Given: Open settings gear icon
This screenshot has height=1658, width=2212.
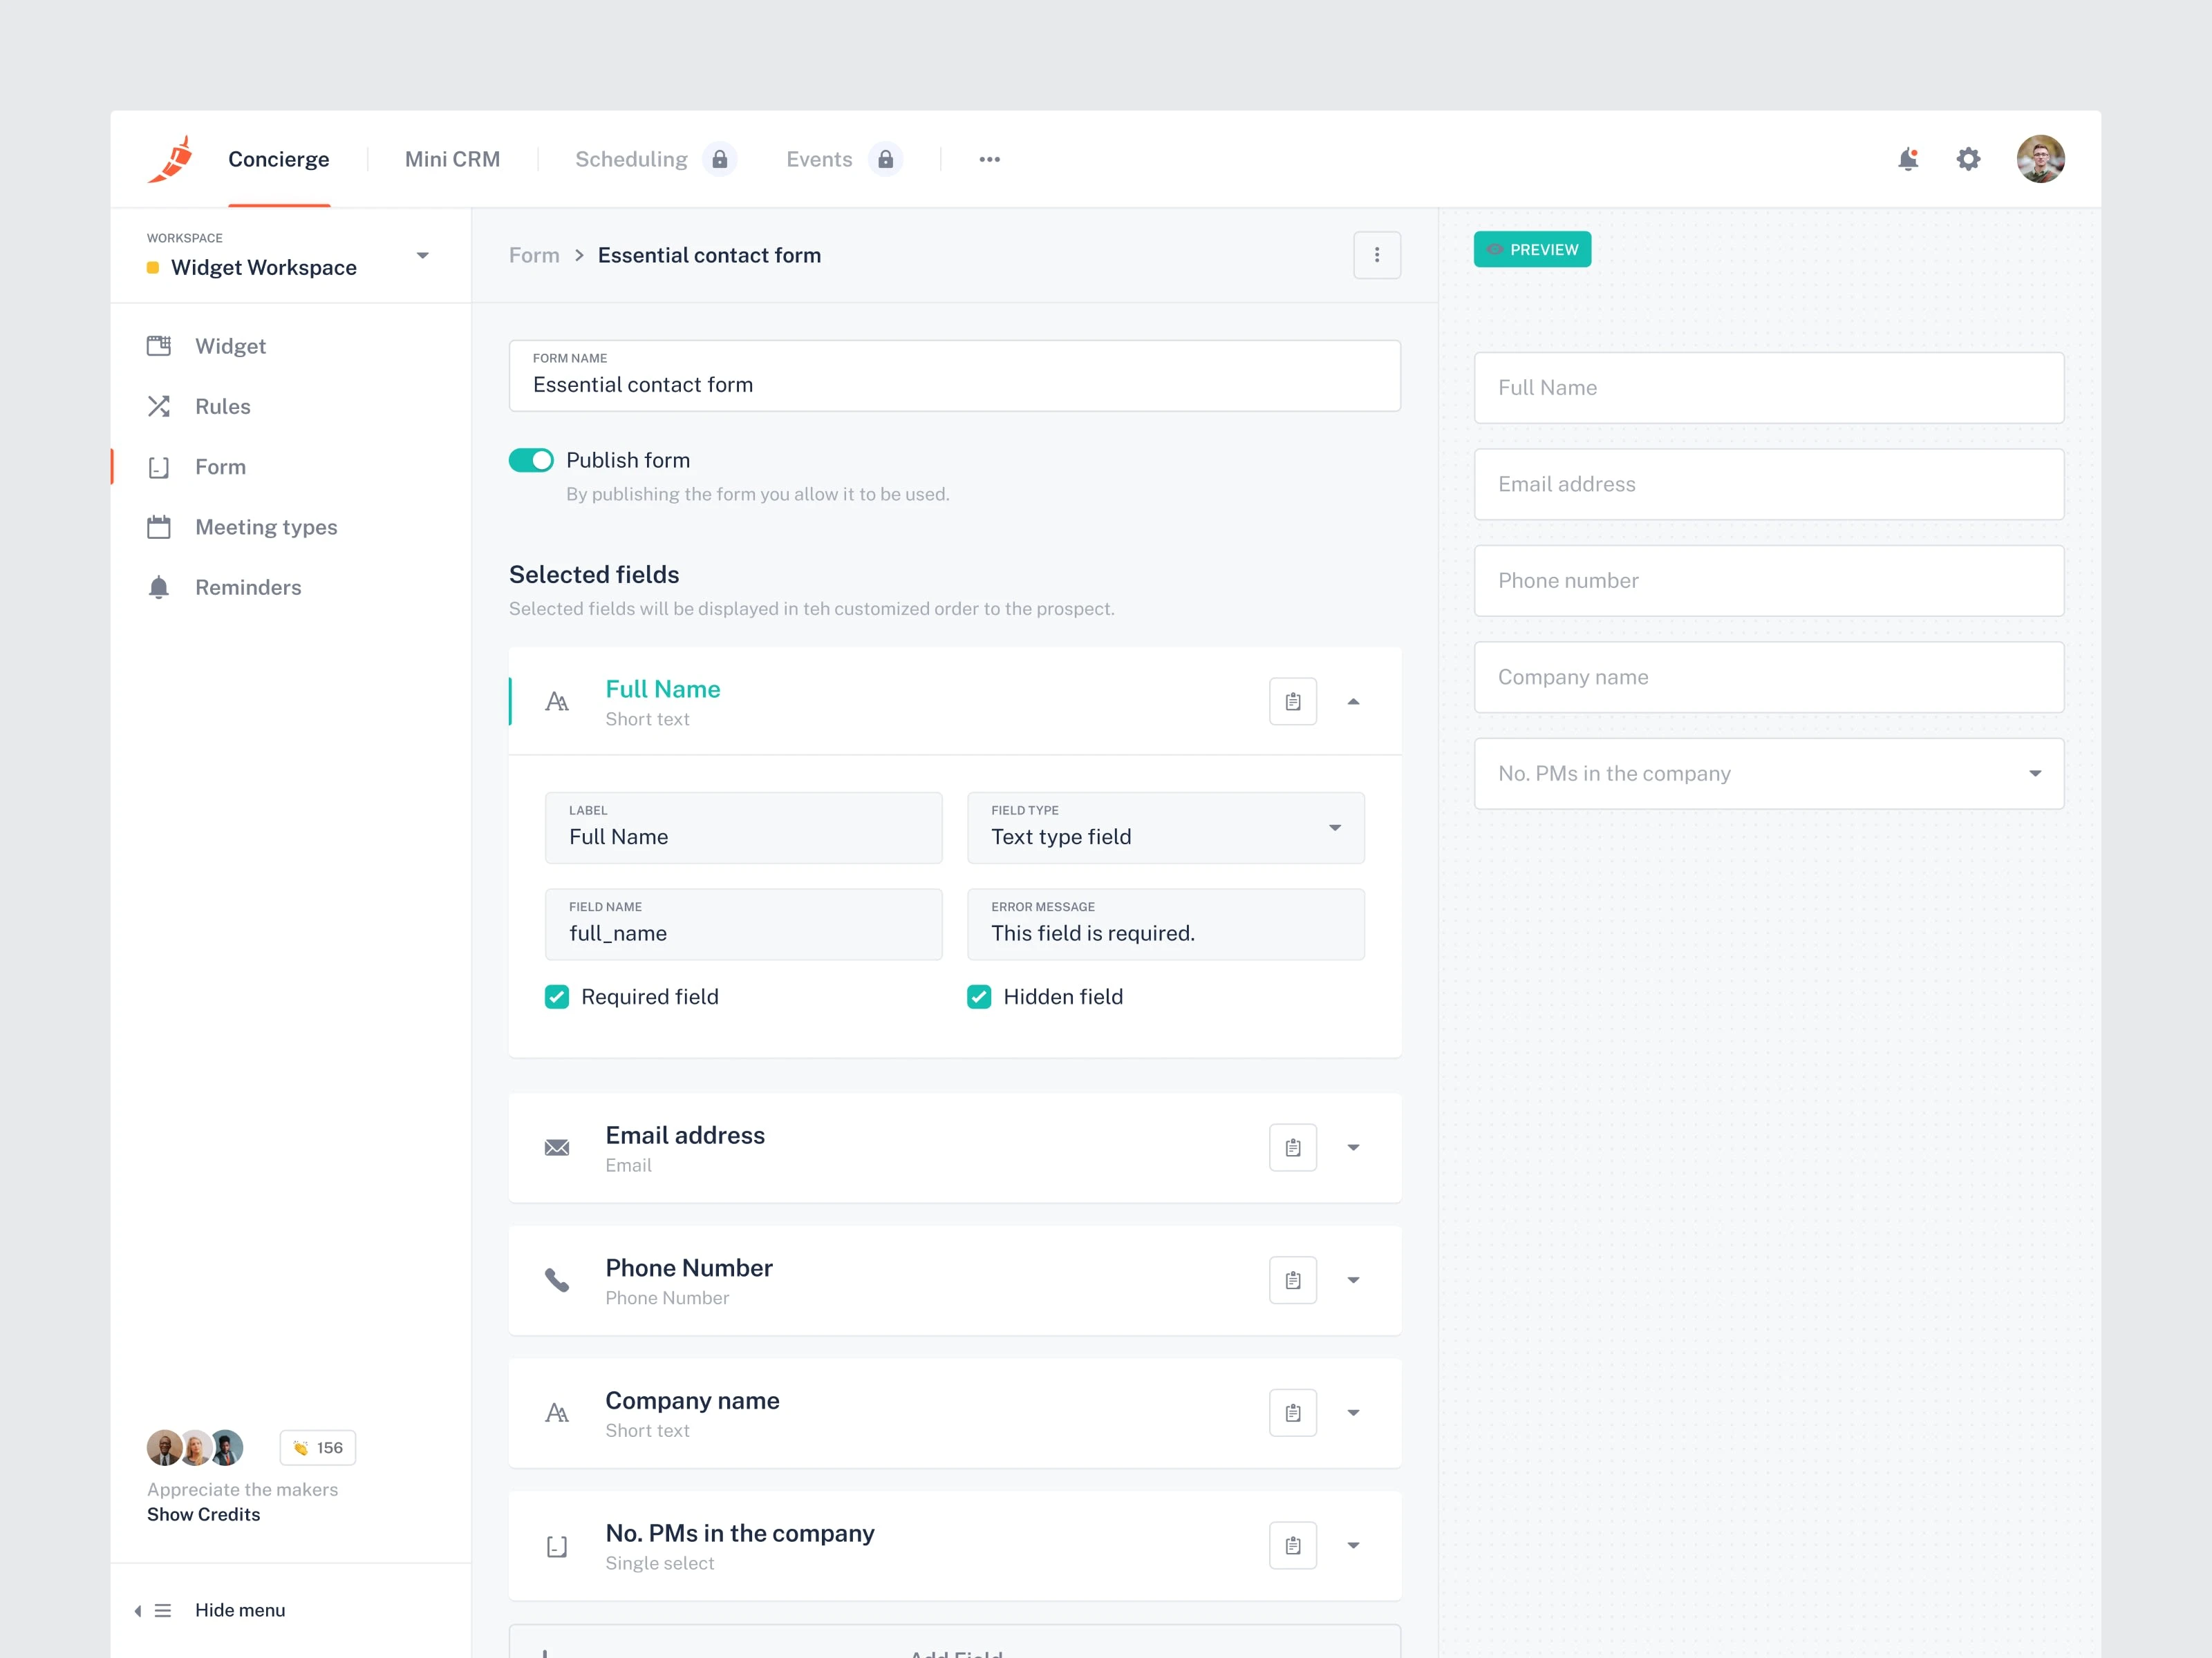Looking at the screenshot, I should 1968,159.
